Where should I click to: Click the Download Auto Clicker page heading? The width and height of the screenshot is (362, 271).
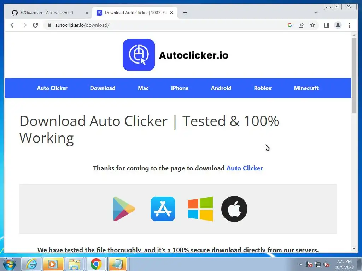[149, 129]
